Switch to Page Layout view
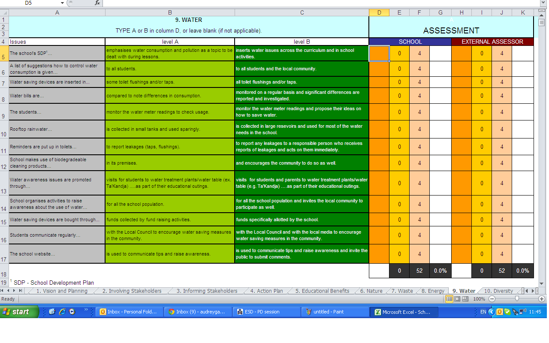The height and width of the screenshot is (343, 549). pyautogui.click(x=457, y=299)
